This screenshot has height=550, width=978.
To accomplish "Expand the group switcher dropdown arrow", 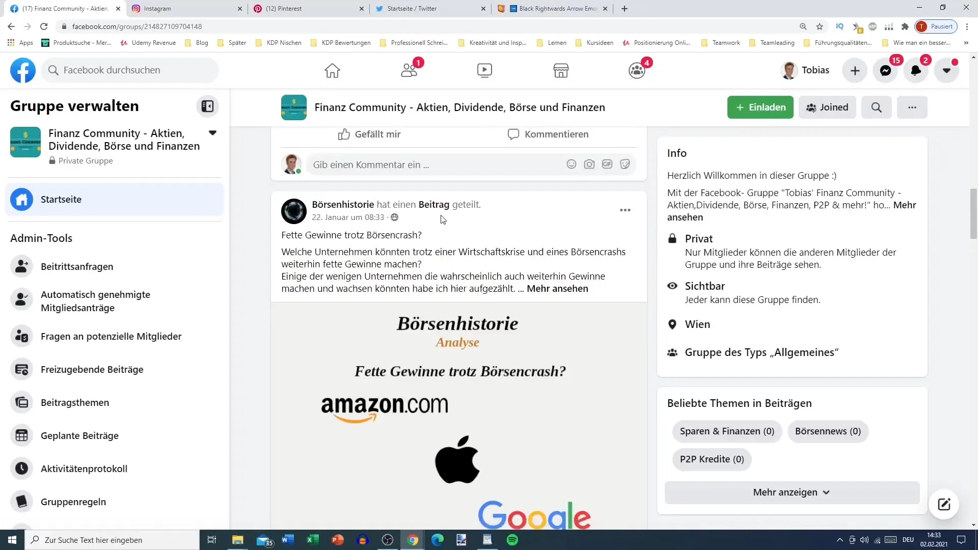I will tap(212, 133).
